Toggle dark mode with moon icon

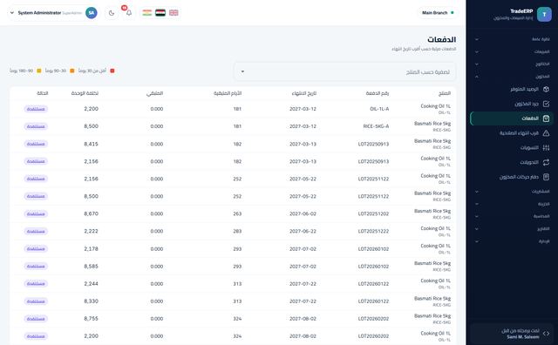112,13
